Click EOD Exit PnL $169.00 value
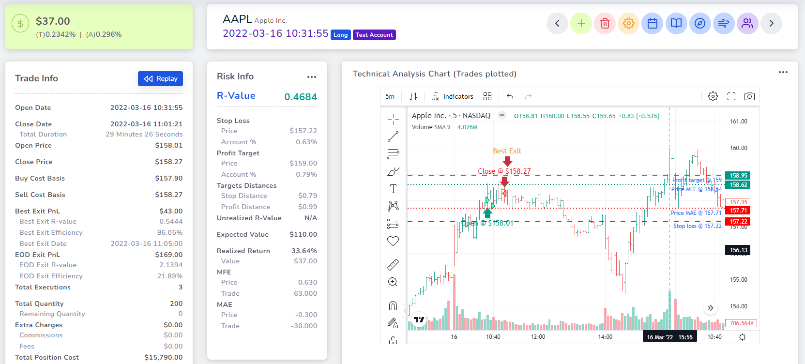Image resolution: width=805 pixels, height=364 pixels. (x=168, y=255)
